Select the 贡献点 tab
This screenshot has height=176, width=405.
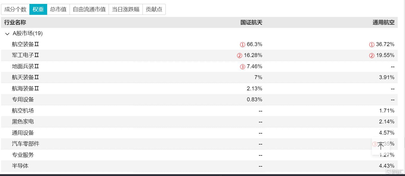point(154,9)
